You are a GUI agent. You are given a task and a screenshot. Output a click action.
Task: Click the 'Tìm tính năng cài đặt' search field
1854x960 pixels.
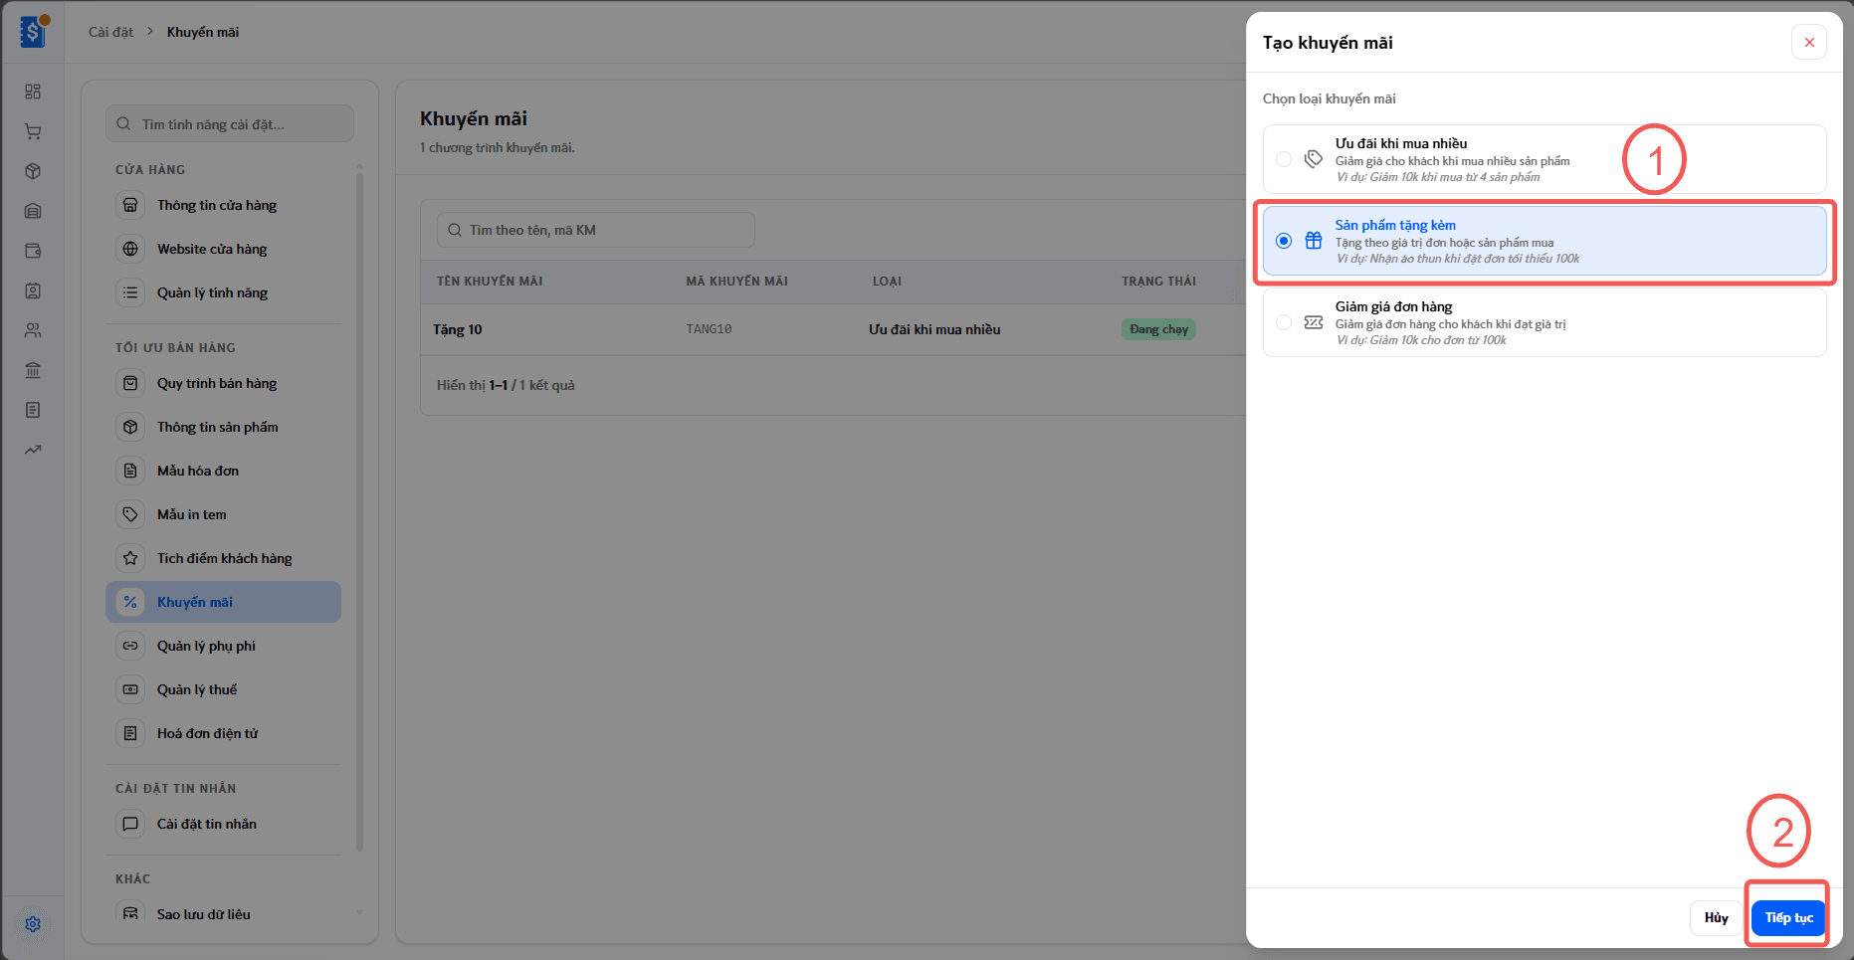230,124
